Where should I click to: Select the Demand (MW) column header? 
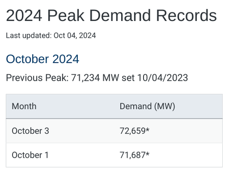tap(147, 106)
